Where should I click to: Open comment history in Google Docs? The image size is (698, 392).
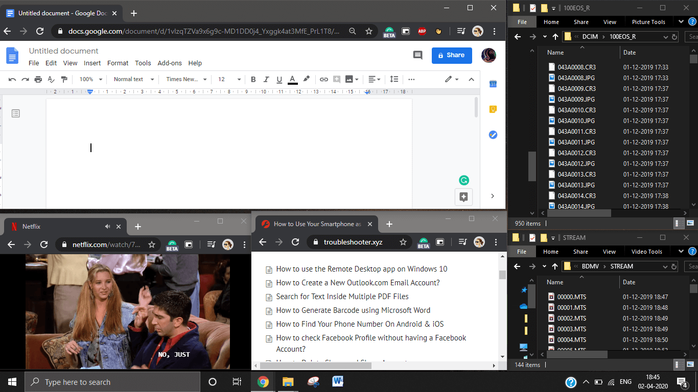point(417,55)
